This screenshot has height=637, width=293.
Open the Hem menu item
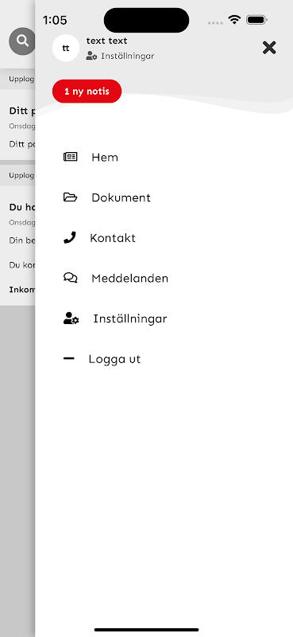pos(105,157)
